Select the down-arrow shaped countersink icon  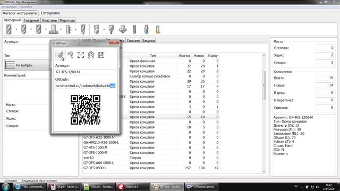[x=123, y=29]
